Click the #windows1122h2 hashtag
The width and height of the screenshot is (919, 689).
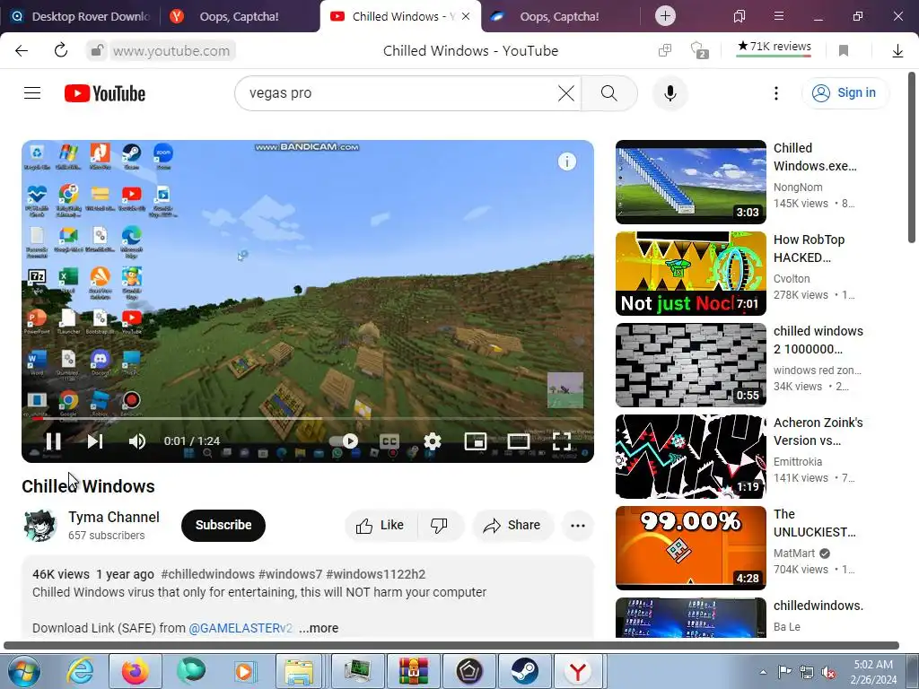[376, 574]
